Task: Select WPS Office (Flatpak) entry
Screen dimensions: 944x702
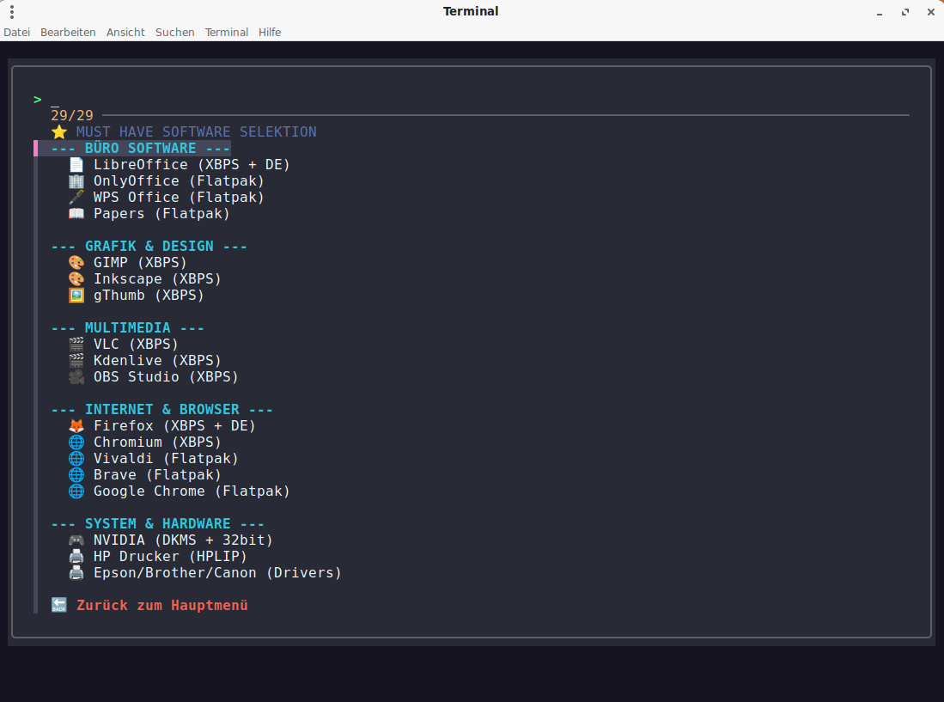Action: 179,197
